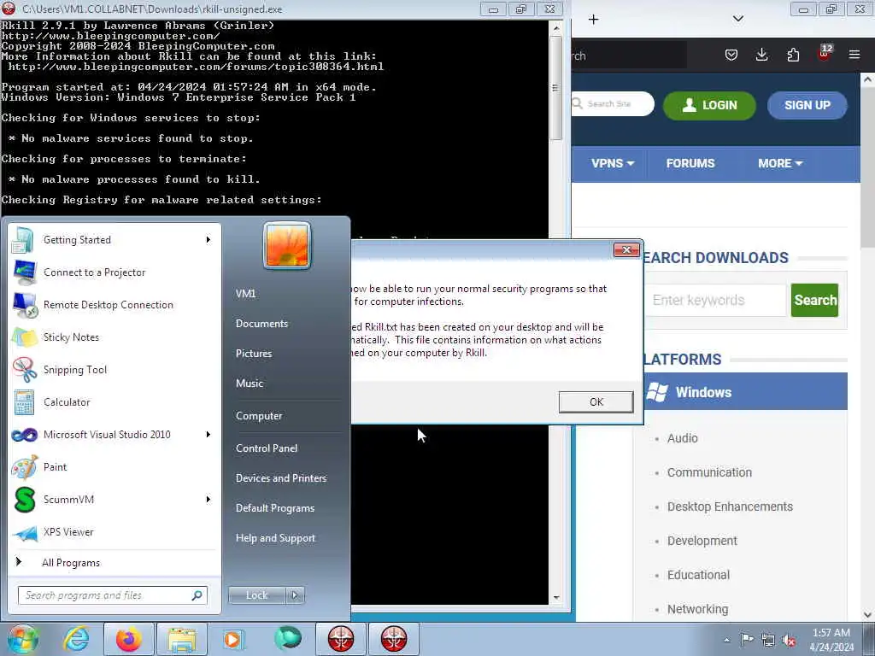Switch to Firefox in the taskbar
This screenshot has height=656, width=875.
point(128,639)
